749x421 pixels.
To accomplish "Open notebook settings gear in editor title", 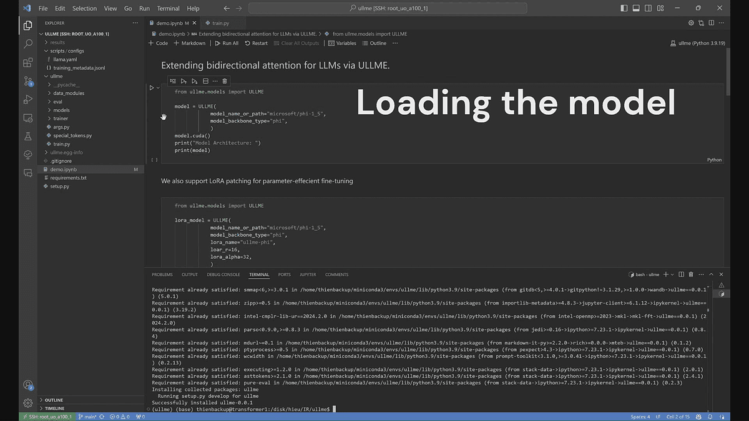I will [x=691, y=23].
